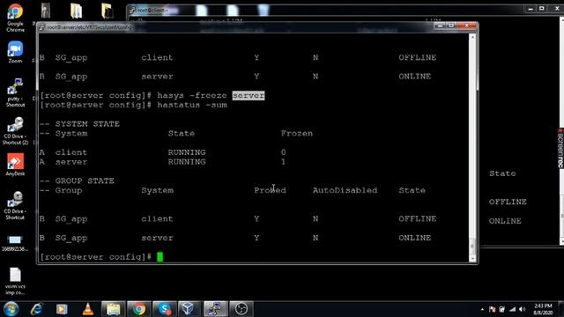Click the network signal tray icon
564x317 pixels.
[x=512, y=309]
